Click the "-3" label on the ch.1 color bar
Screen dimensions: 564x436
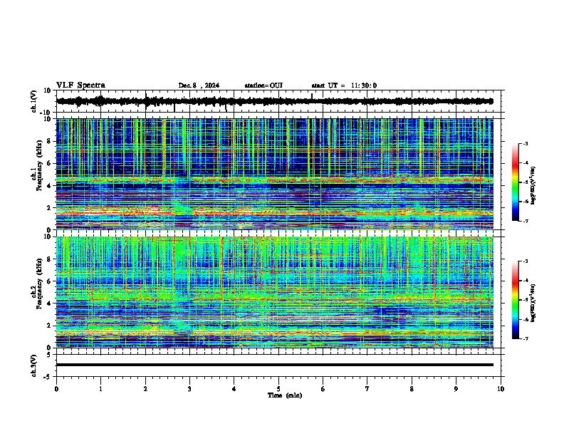pos(525,143)
